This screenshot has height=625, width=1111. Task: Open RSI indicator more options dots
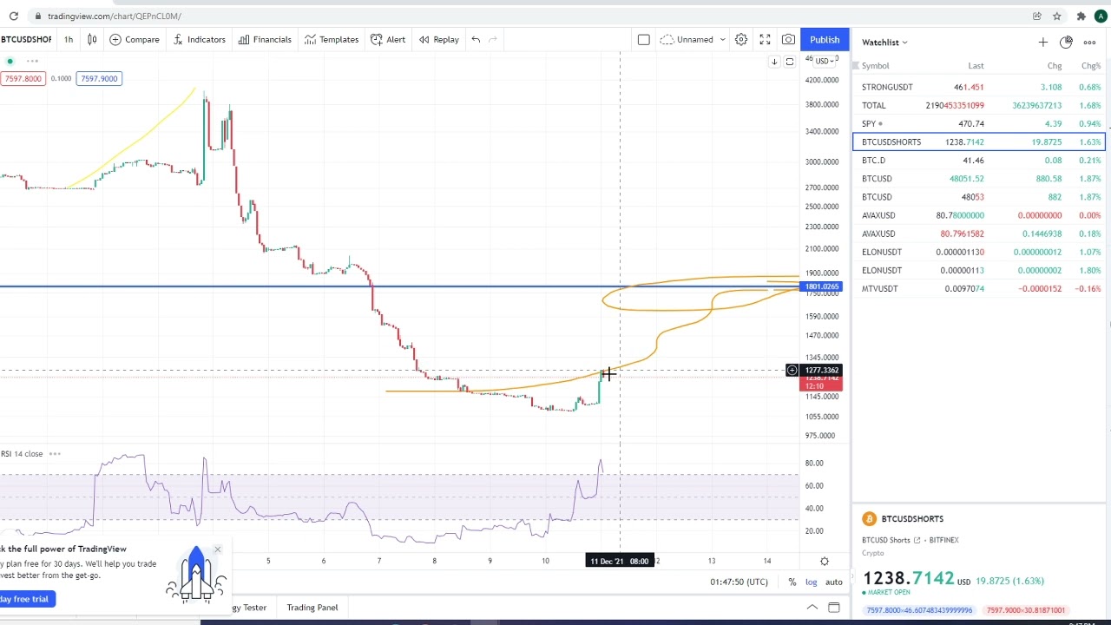point(55,453)
